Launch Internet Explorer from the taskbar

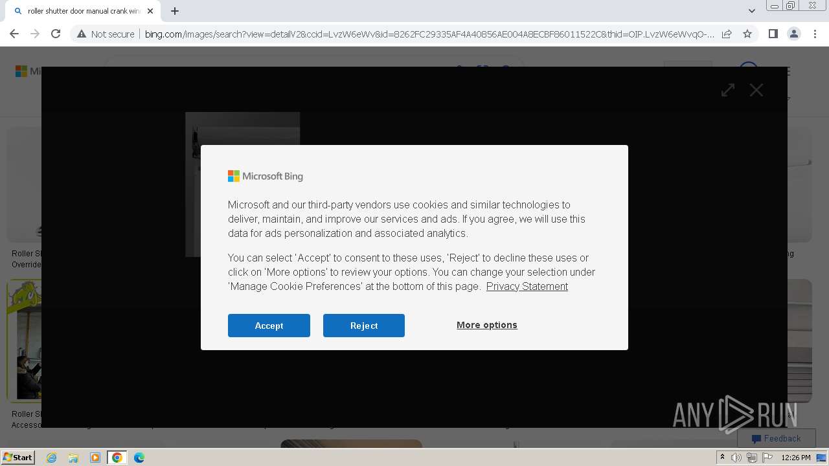pyautogui.click(x=51, y=458)
